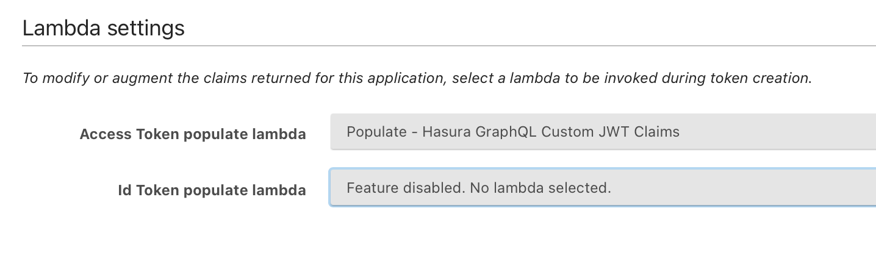The width and height of the screenshot is (876, 255).
Task: Click 'No lambda selected' text in the second dropdown
Action: tap(540, 188)
